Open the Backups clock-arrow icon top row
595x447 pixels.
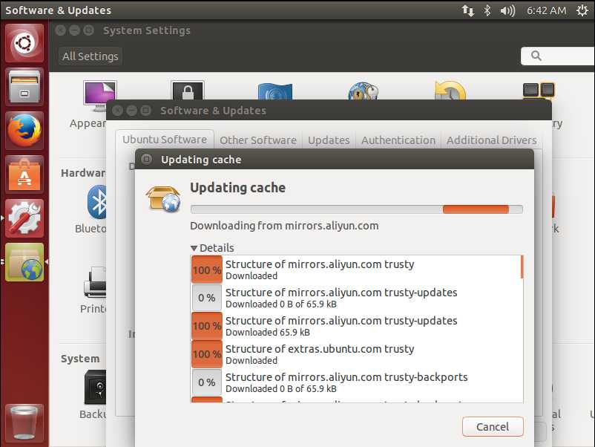[450, 91]
